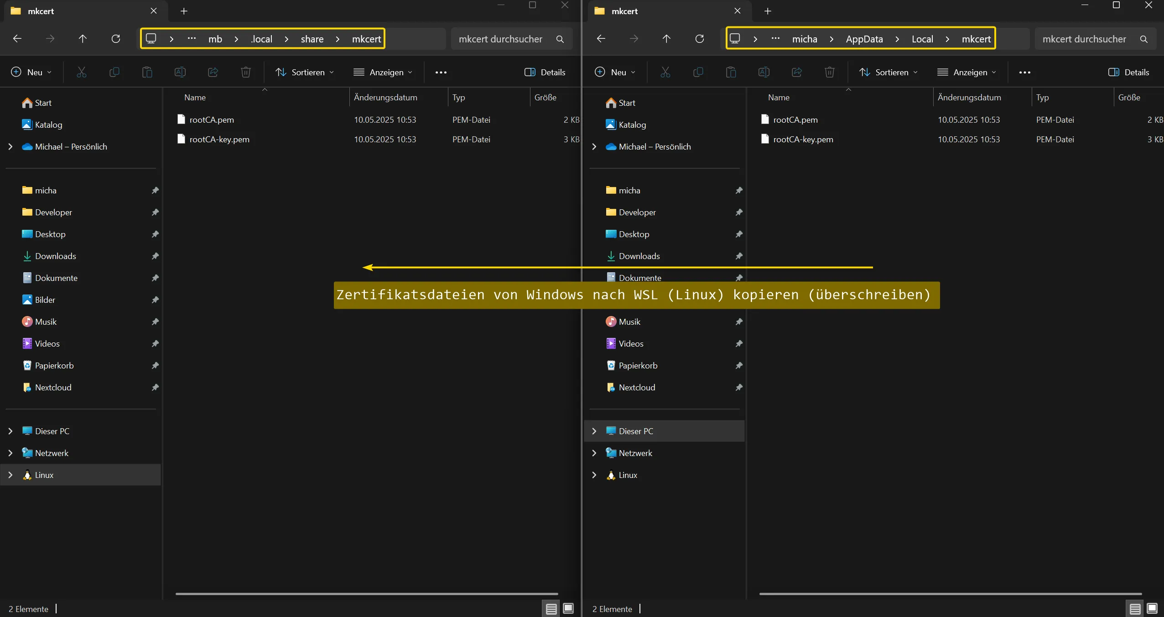Click Local breadcrumb in right address bar

pos(922,39)
